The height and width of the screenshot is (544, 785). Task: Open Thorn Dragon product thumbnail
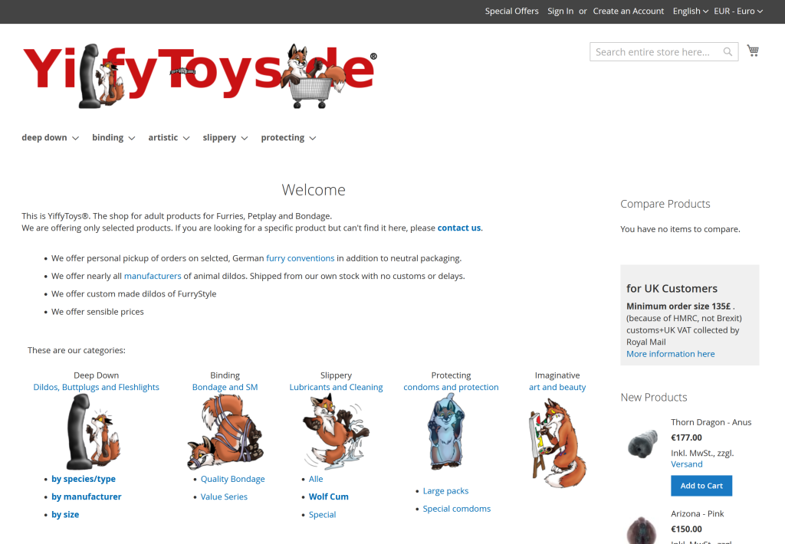(x=642, y=444)
